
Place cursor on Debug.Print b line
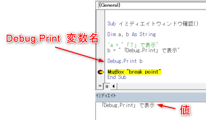(x=125, y=61)
